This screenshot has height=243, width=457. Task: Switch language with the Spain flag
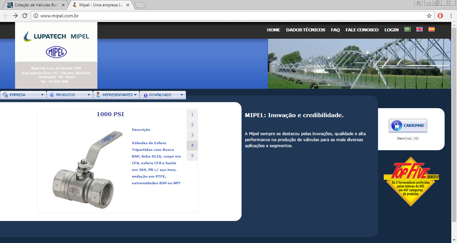432,29
